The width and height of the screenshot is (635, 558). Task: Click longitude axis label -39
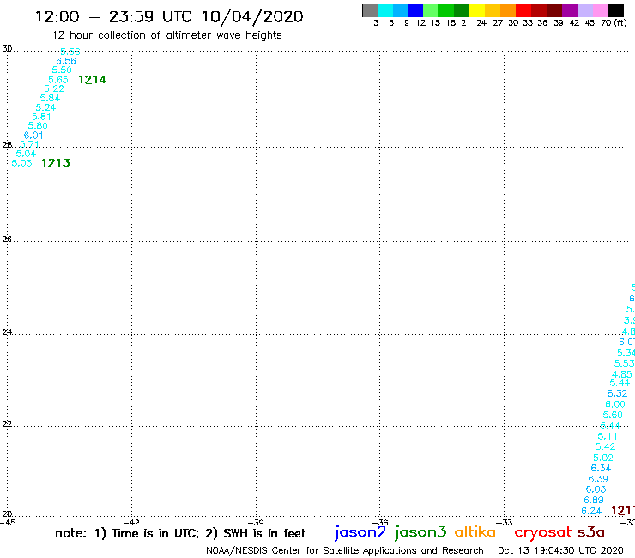[x=256, y=522]
